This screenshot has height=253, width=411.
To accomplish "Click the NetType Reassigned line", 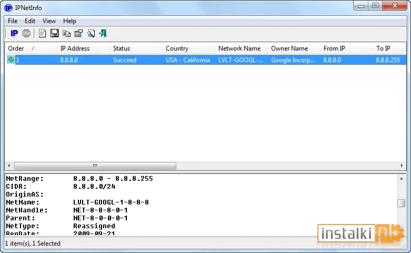I will click(61, 226).
